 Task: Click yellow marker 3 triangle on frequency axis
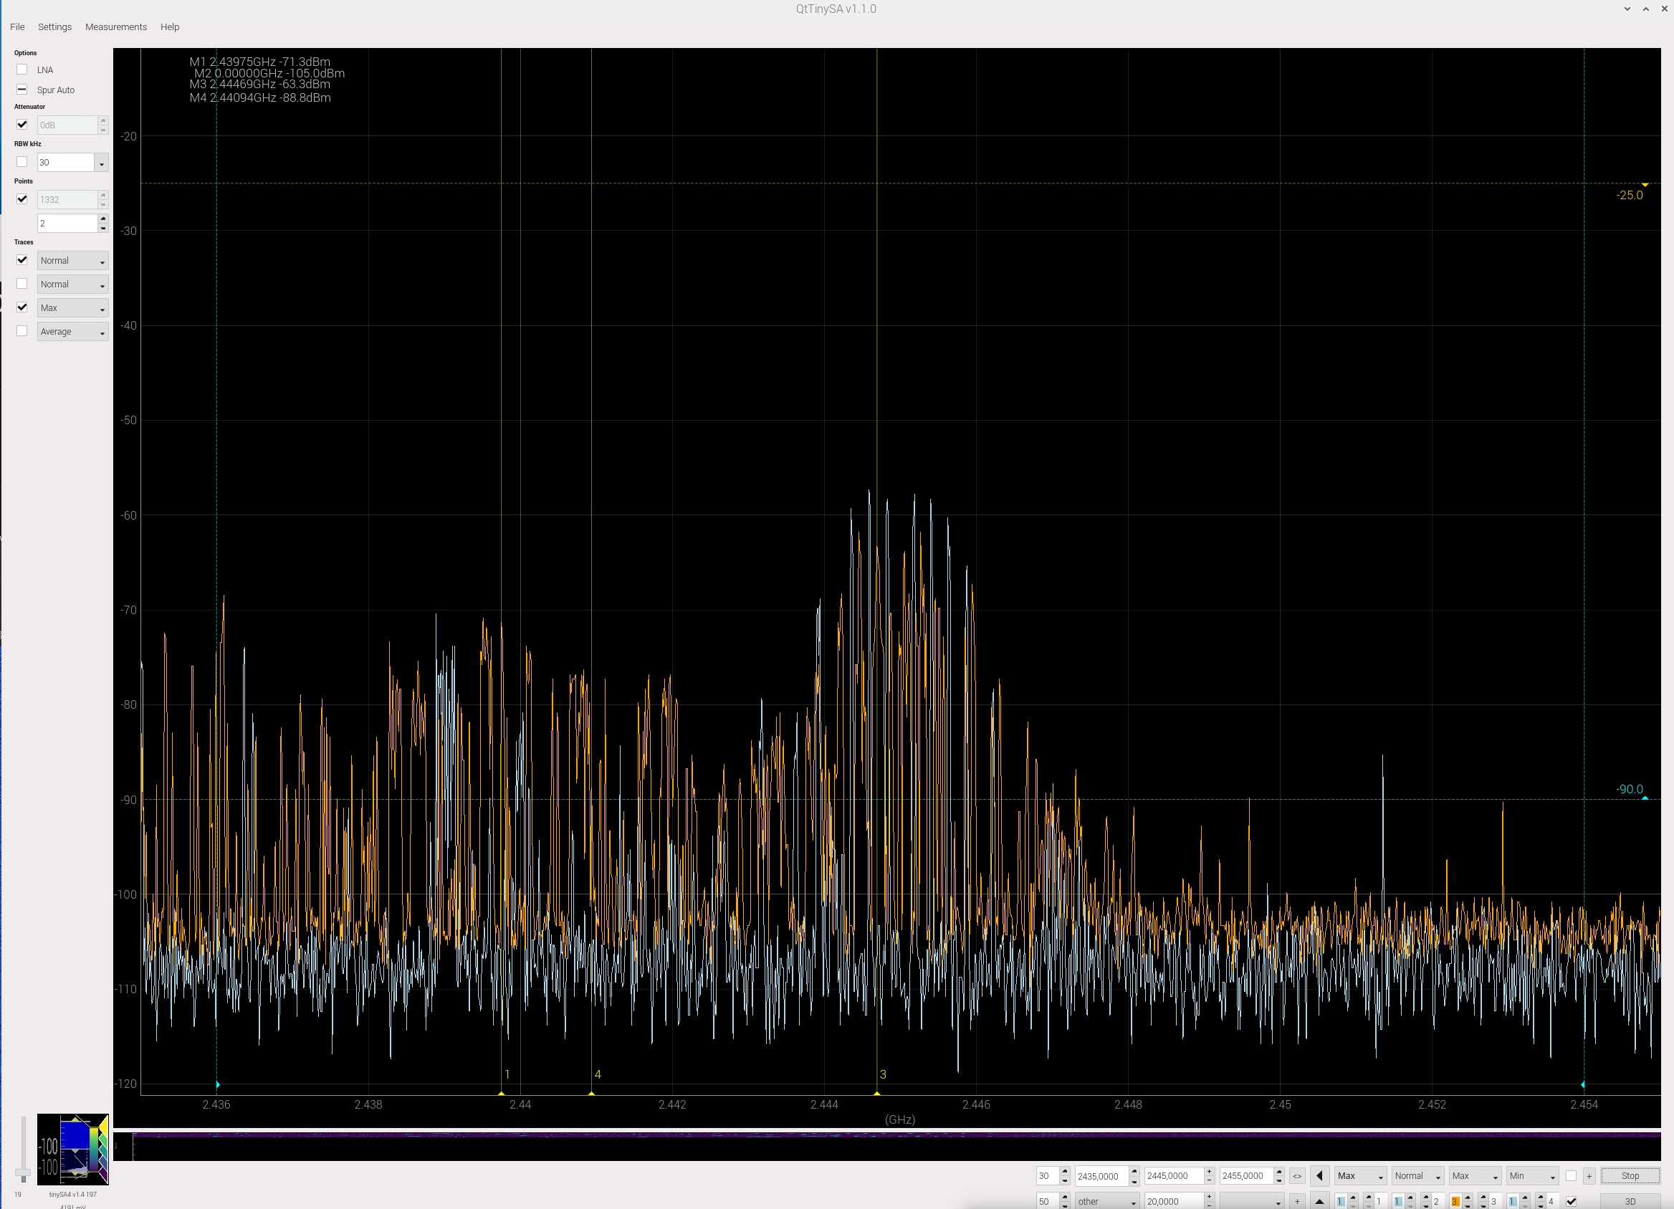tap(877, 1092)
